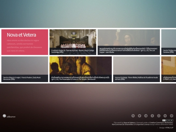Click the Sanctus (Mass in G major) caption

[x=22, y=78]
